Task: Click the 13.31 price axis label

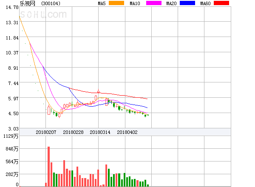Action: (x=12, y=23)
